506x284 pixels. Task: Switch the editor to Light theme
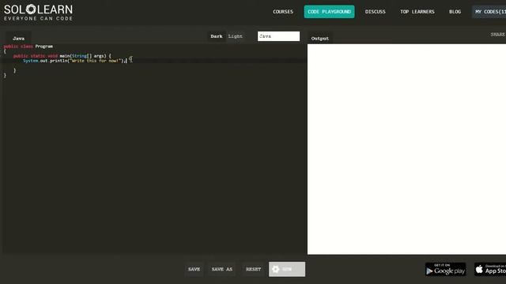tap(236, 36)
